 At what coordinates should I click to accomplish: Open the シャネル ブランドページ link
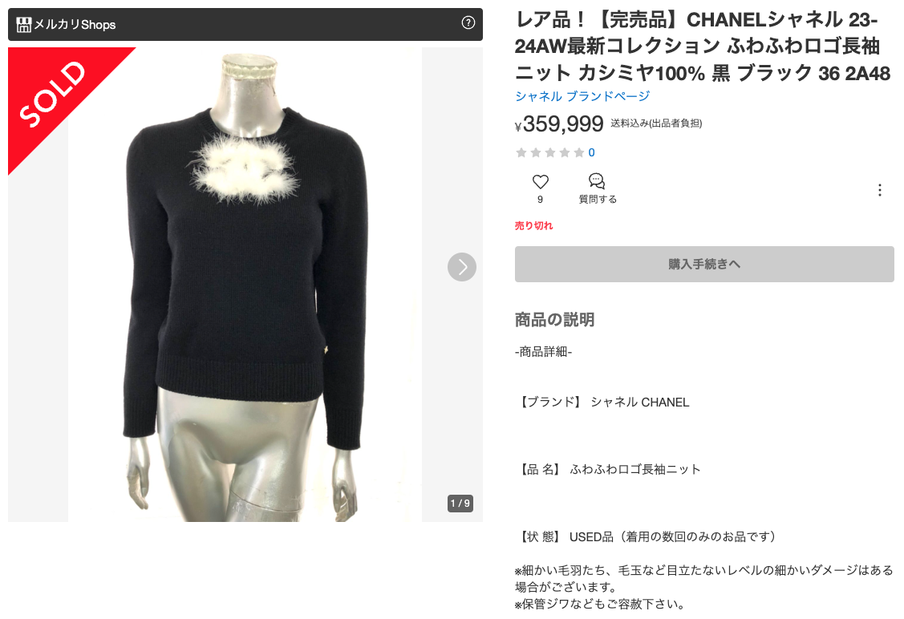(x=582, y=96)
